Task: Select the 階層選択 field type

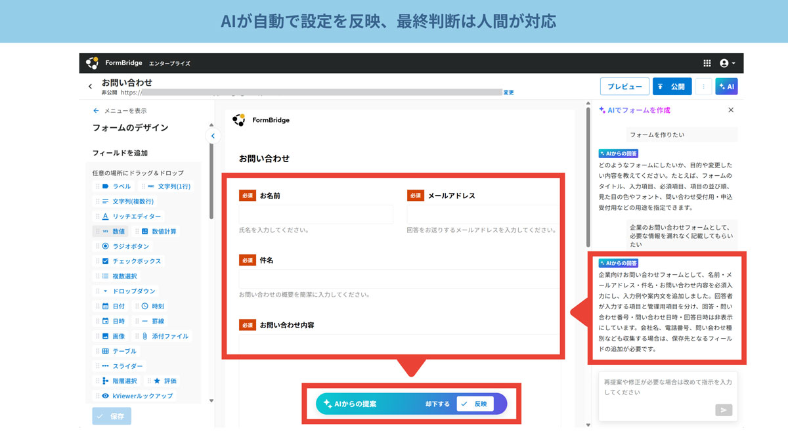Action: click(x=117, y=381)
